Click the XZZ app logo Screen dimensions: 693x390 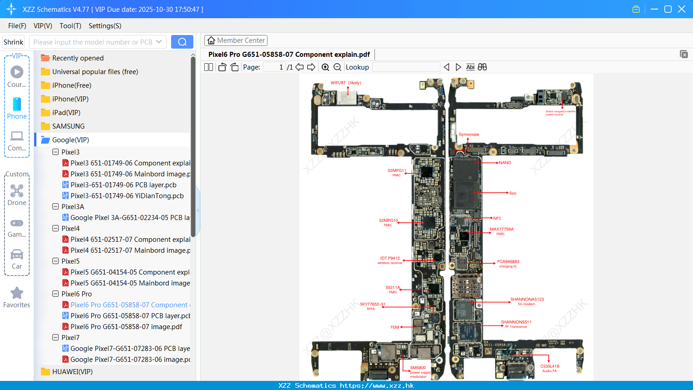(11, 9)
